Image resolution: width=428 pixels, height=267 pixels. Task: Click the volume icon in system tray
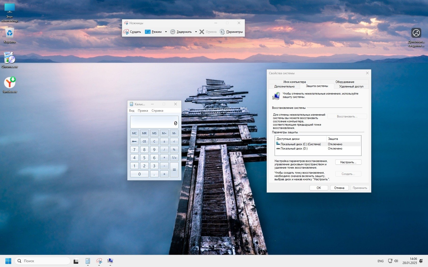pos(396,261)
